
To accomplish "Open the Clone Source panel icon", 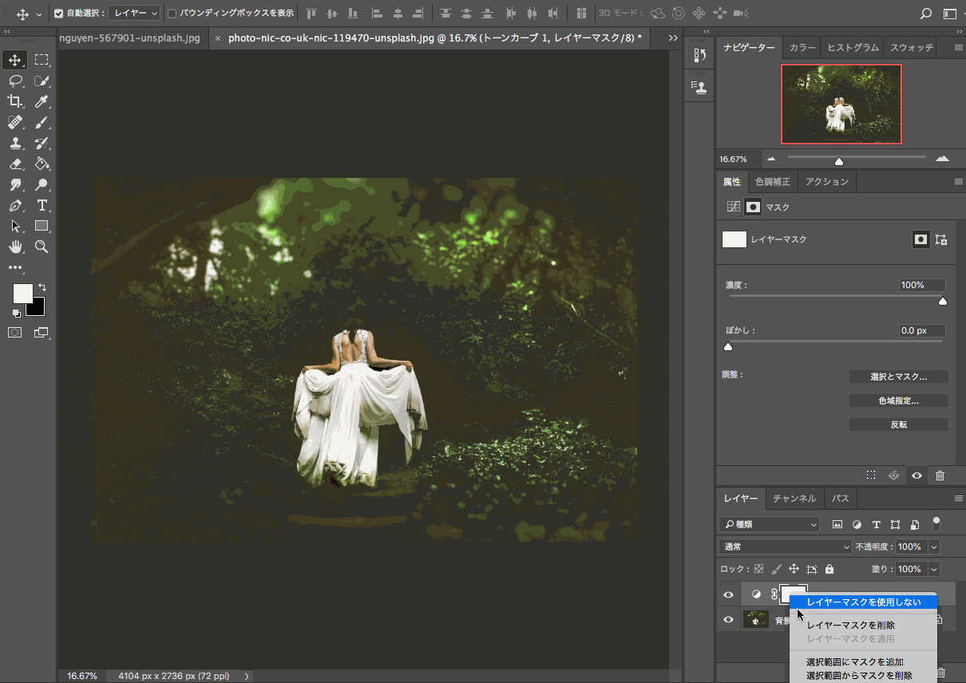I will (x=701, y=87).
